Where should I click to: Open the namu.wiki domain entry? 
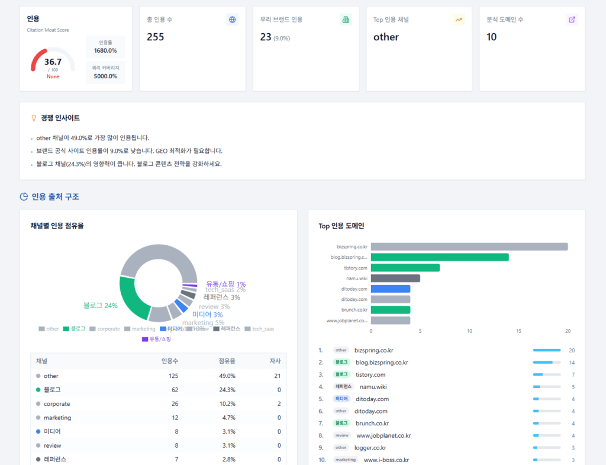pyautogui.click(x=374, y=387)
